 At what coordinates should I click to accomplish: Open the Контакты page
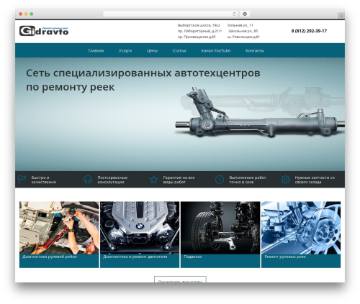(255, 50)
